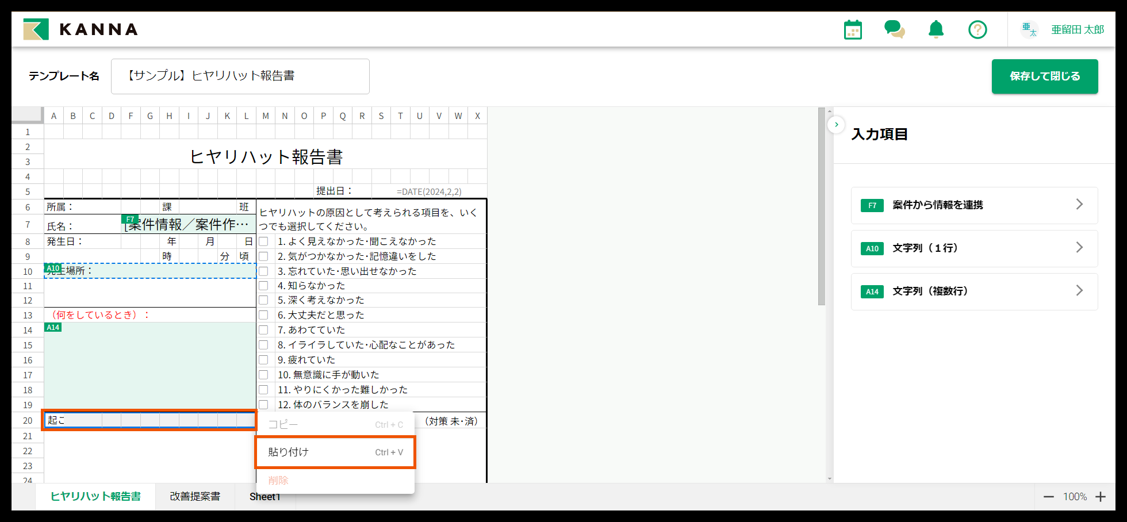Click the user avatar icon
The image size is (1127, 522).
click(x=1029, y=29)
